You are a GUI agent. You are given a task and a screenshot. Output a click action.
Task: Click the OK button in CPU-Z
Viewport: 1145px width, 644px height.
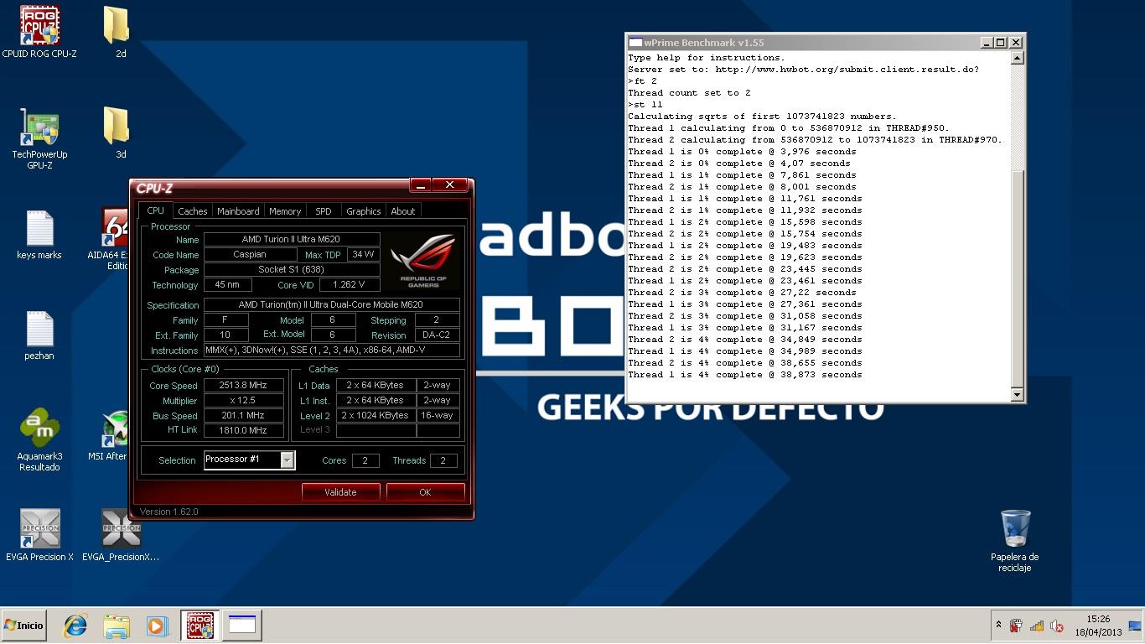[425, 492]
